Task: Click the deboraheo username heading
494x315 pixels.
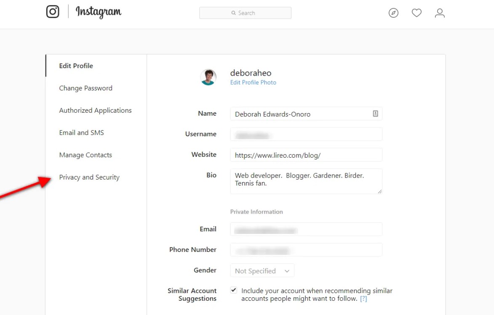Action: pyautogui.click(x=251, y=73)
